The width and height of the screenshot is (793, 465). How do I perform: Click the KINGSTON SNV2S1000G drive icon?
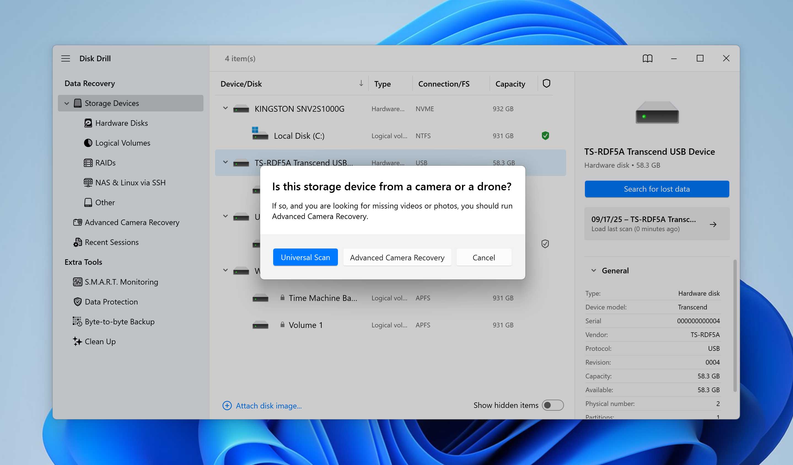241,109
